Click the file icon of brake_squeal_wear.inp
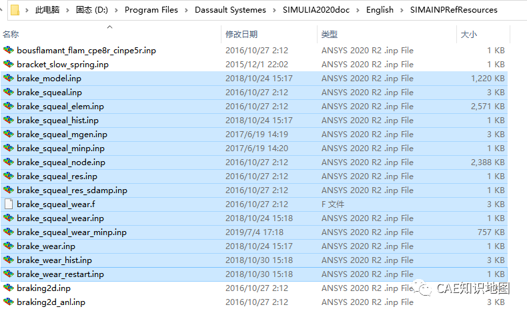The width and height of the screenshot is (527, 311). 9,218
